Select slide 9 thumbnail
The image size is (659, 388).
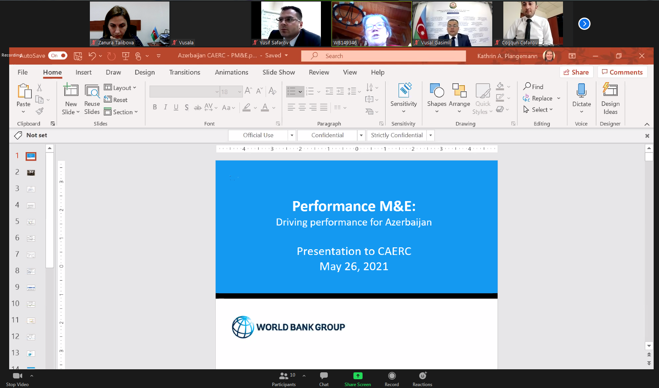click(x=31, y=287)
